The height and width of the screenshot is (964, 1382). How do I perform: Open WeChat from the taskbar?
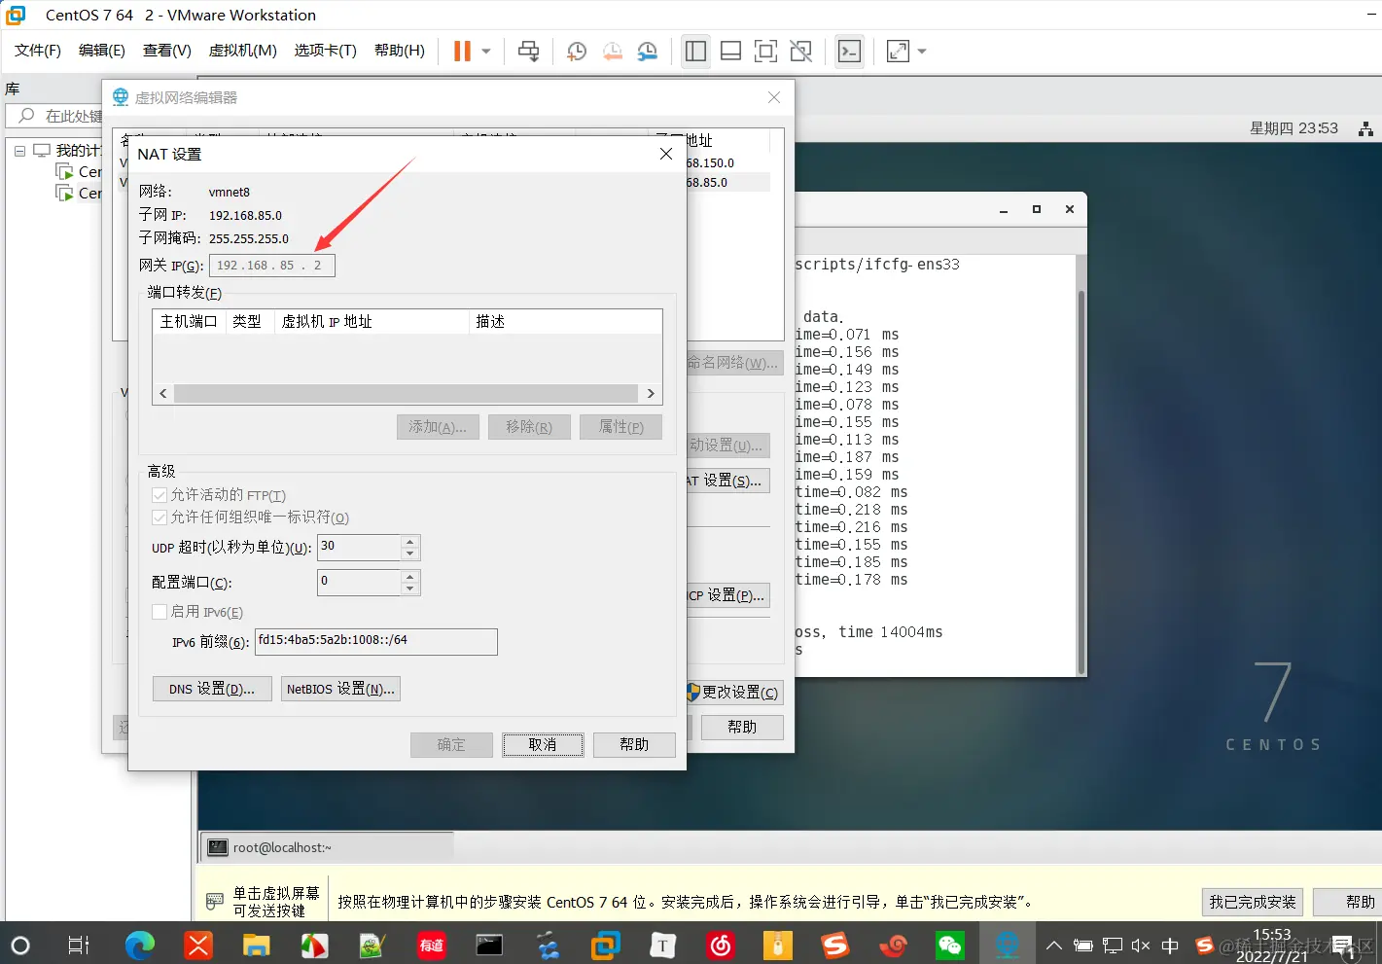[x=950, y=945]
